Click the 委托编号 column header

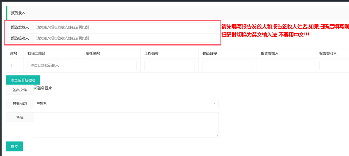click(93, 53)
